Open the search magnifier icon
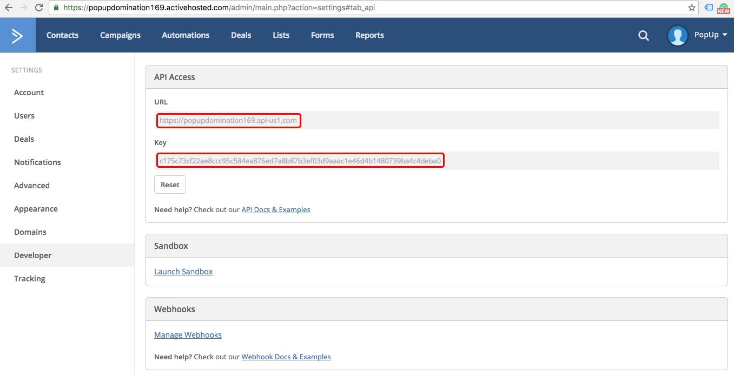 [644, 35]
